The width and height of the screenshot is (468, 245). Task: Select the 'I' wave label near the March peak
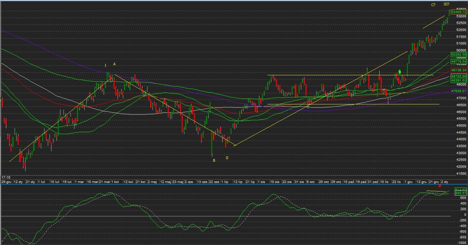pyautogui.click(x=105, y=65)
